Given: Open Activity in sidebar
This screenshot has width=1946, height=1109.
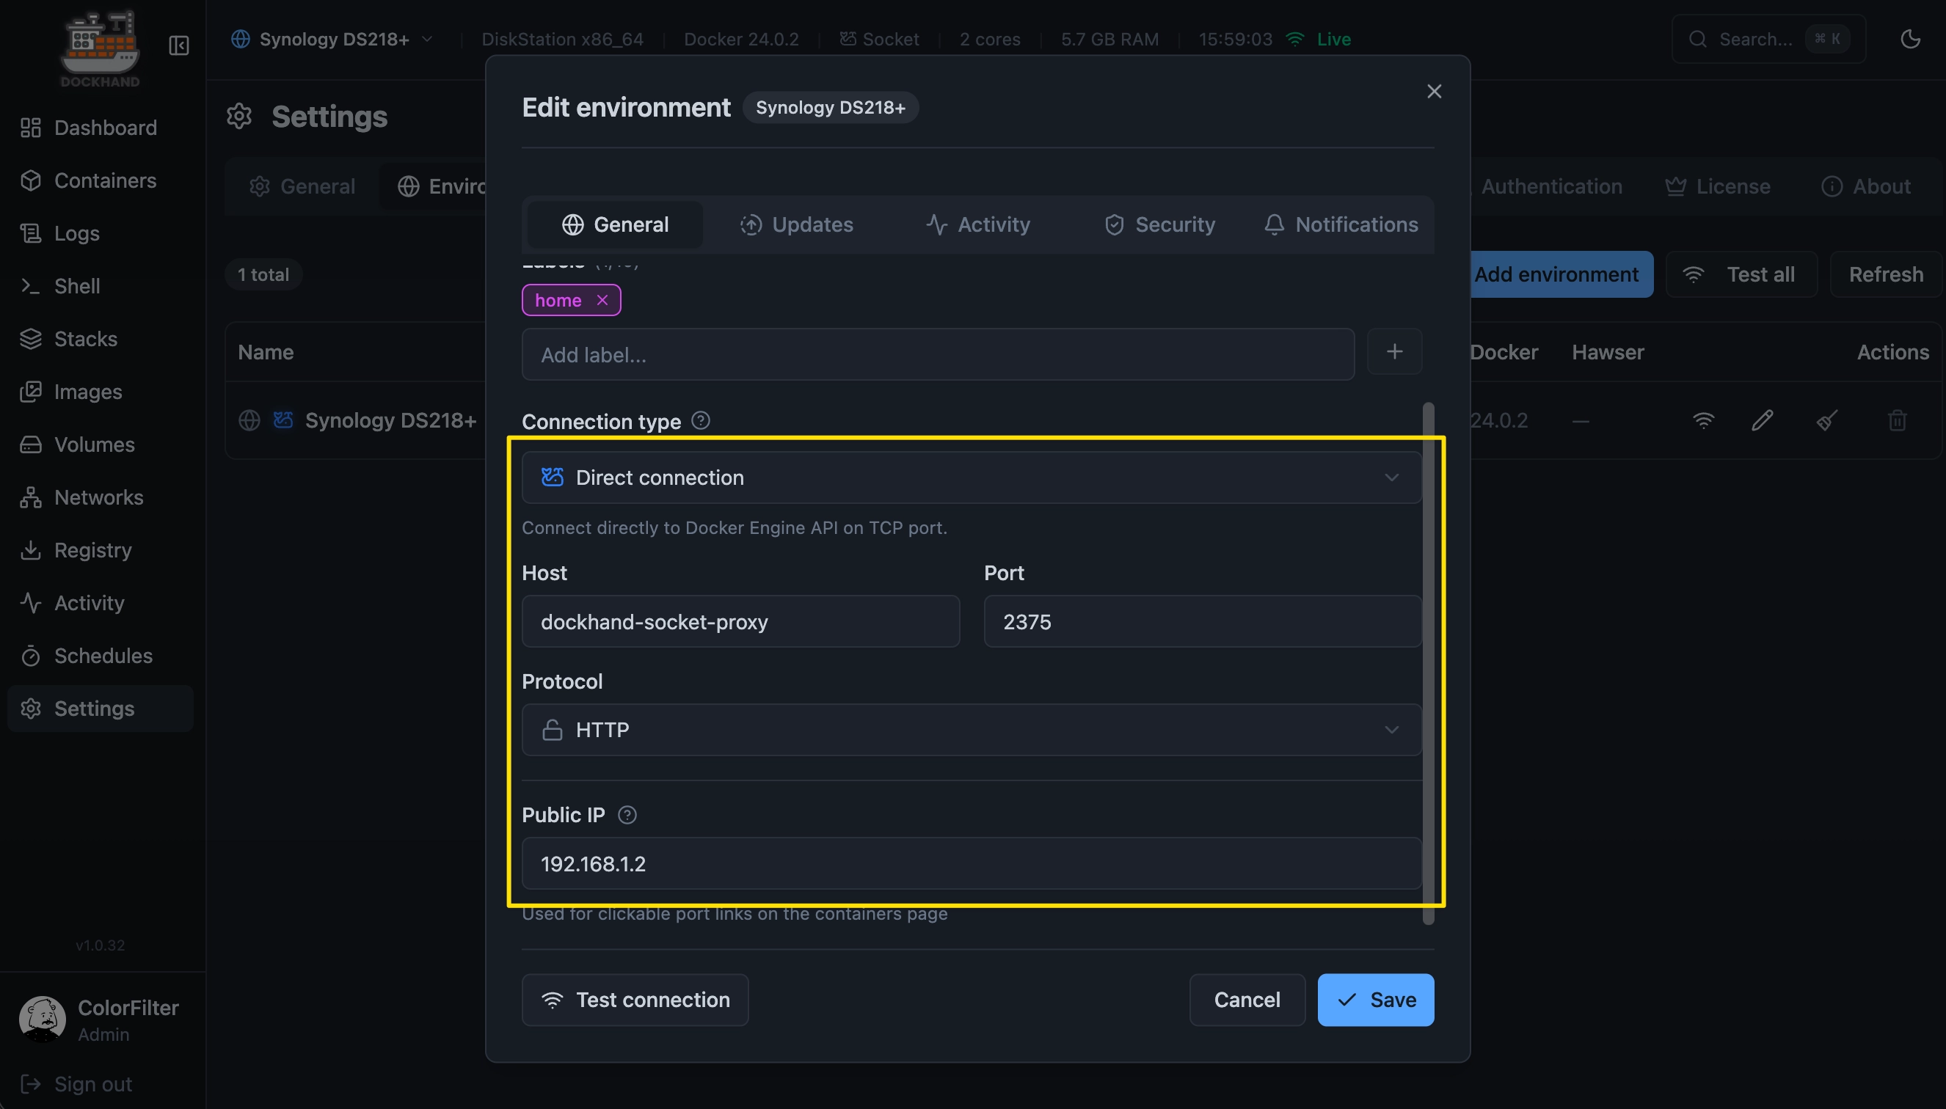Looking at the screenshot, I should (x=100, y=603).
